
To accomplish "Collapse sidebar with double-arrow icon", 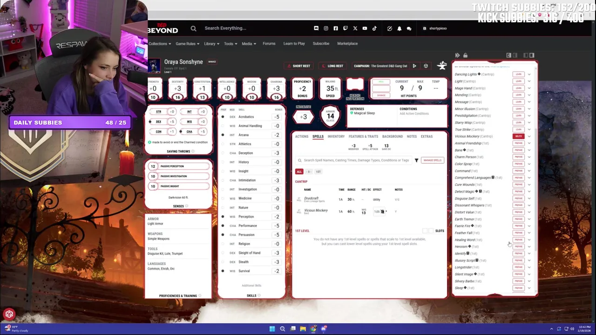I will coord(457,55).
